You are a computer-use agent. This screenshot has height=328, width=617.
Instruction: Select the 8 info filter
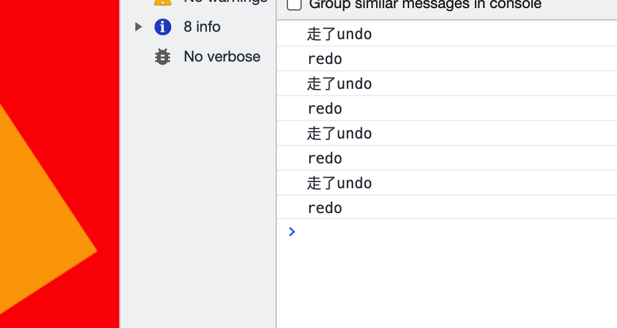(202, 27)
